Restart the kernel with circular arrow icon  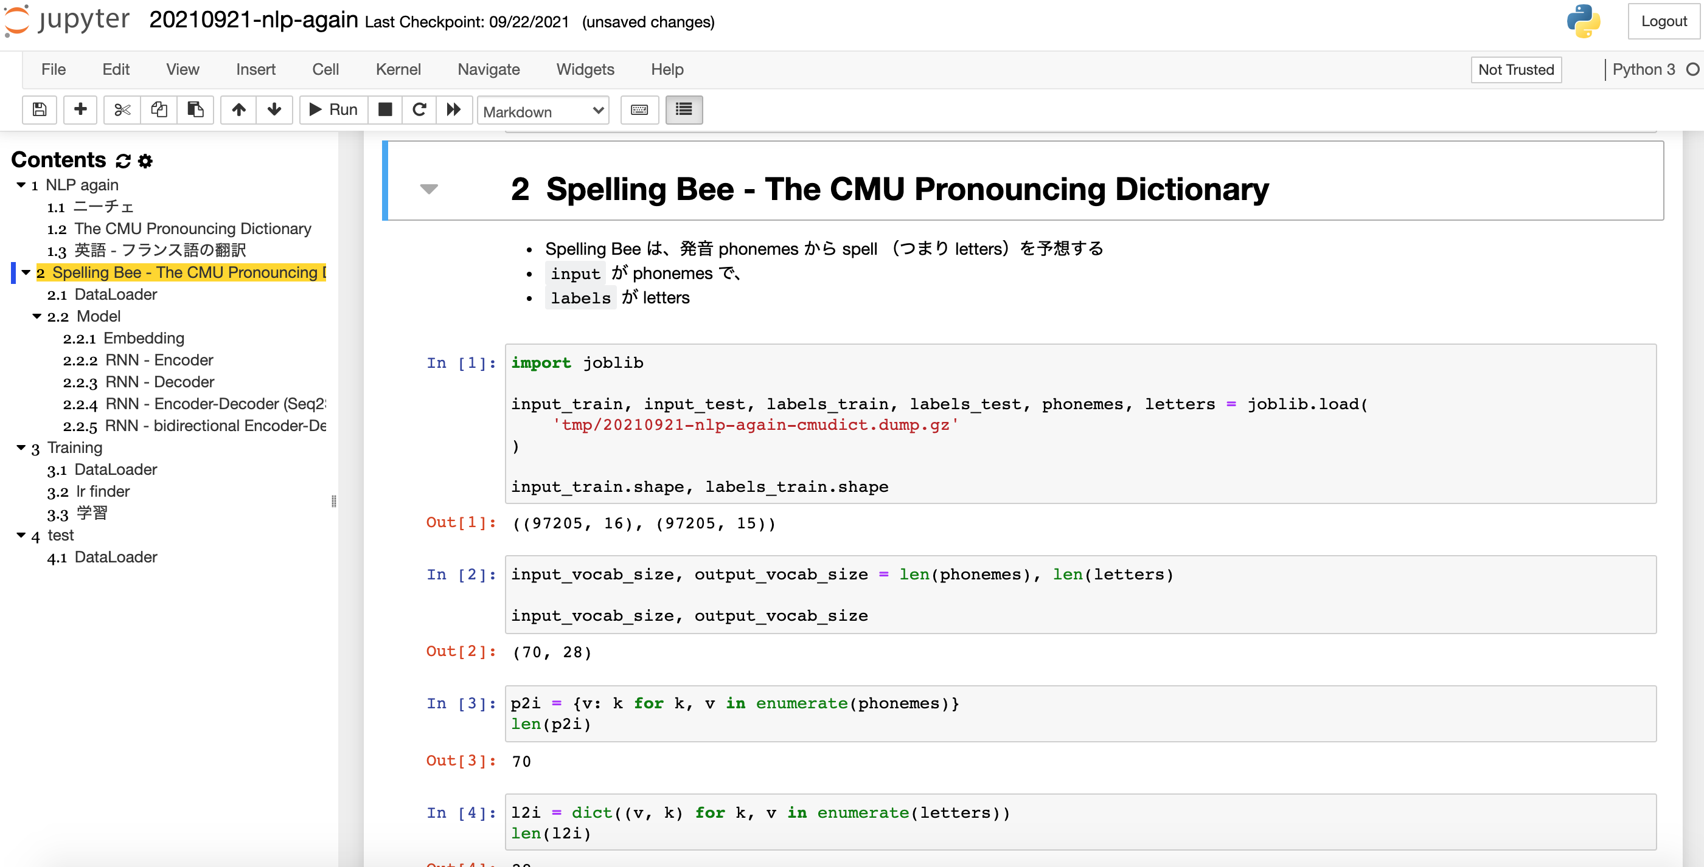point(419,110)
